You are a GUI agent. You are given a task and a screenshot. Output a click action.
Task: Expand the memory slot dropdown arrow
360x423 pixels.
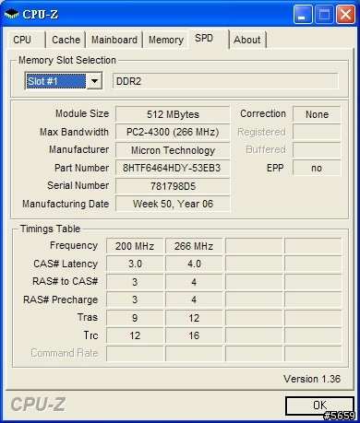[94, 81]
